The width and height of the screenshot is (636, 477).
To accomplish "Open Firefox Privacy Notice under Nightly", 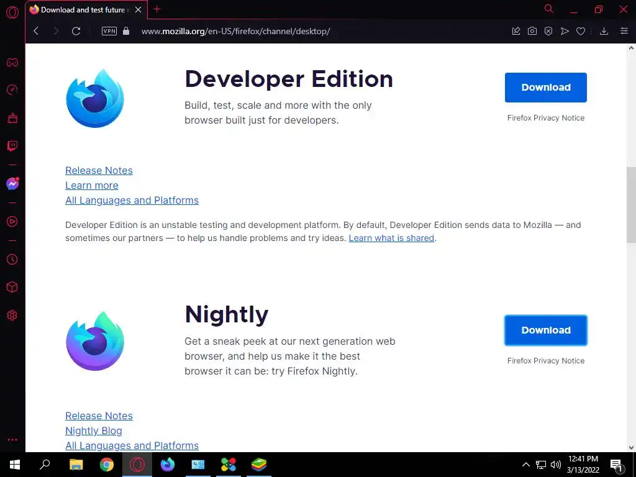I will (x=545, y=361).
